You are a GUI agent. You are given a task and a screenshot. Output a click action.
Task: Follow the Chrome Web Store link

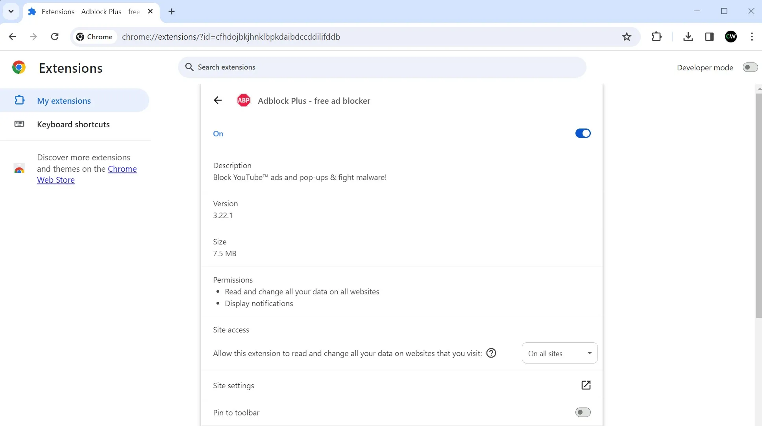[122, 169]
